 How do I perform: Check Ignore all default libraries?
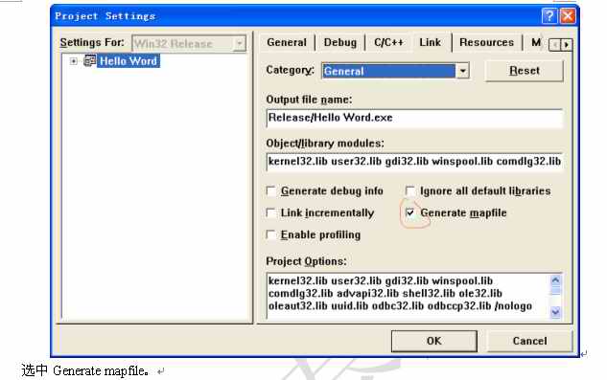pos(410,190)
